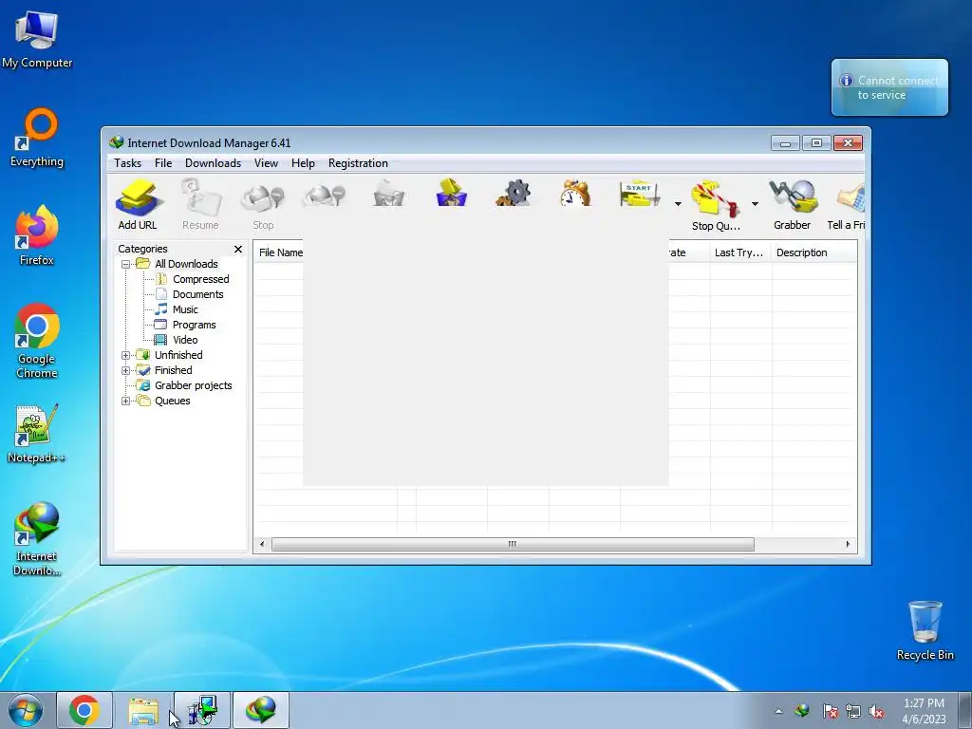Open the Windows Start menu

(x=25, y=710)
